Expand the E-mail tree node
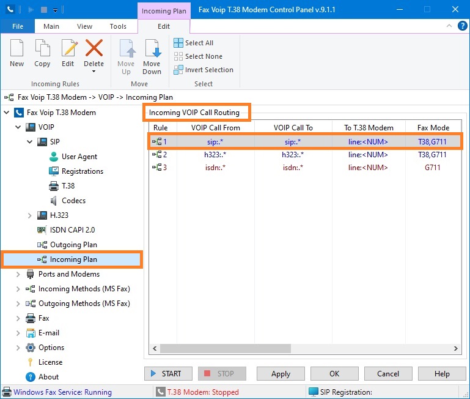 [18, 333]
